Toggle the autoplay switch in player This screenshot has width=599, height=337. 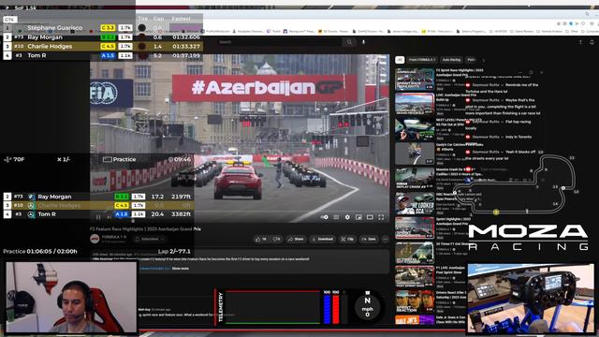click(325, 217)
